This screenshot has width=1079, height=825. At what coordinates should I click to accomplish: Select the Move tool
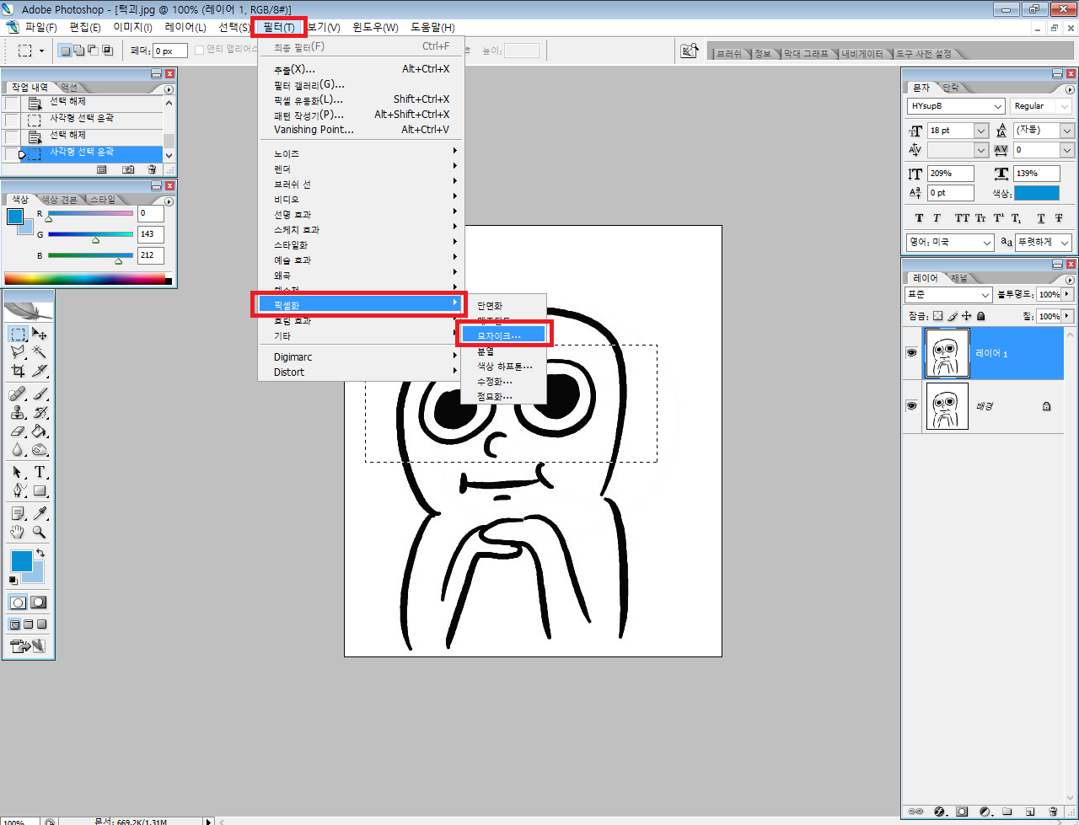tap(39, 334)
